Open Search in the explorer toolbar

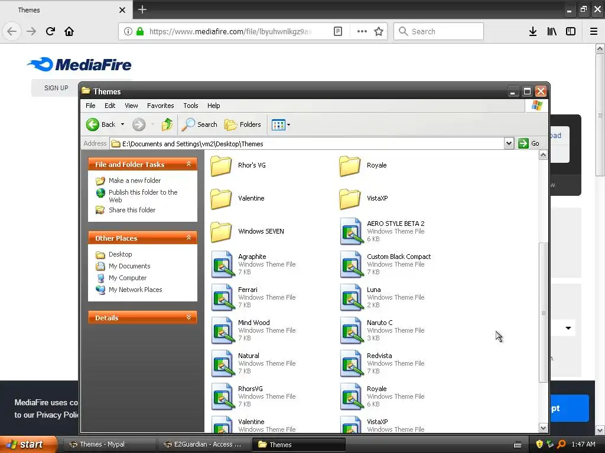(x=199, y=124)
